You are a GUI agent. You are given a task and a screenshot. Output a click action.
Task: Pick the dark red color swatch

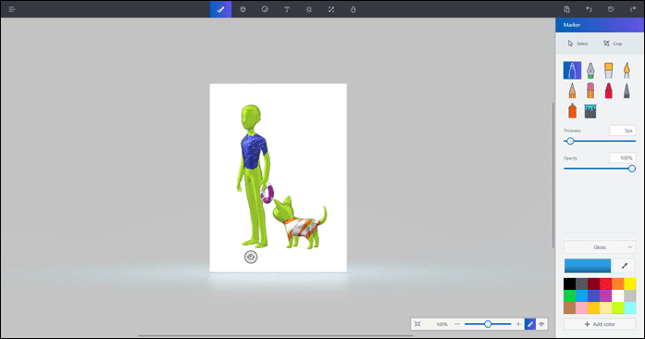[593, 283]
